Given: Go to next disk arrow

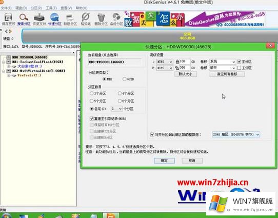Looking at the screenshot, I should 10,31.
